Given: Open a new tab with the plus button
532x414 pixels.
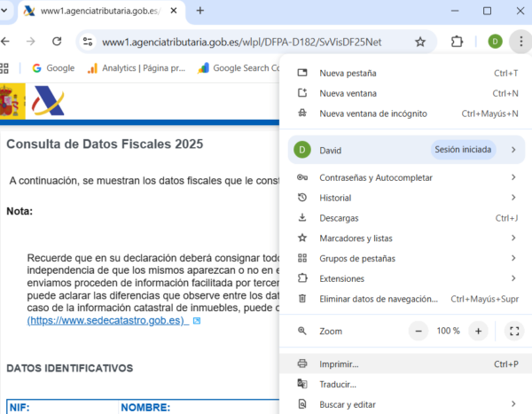Looking at the screenshot, I should click(200, 11).
